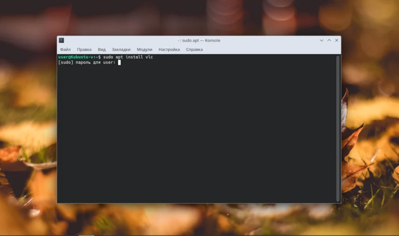Open the Закладки menu
This screenshot has height=236, width=399.
[121, 50]
